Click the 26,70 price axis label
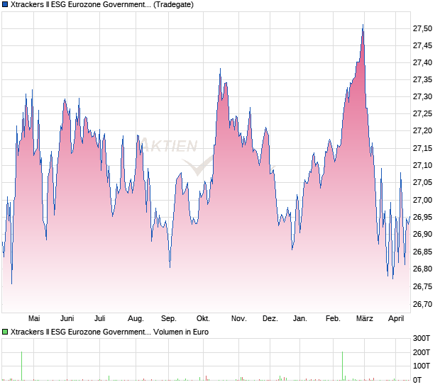The image size is (440, 387). (422, 304)
